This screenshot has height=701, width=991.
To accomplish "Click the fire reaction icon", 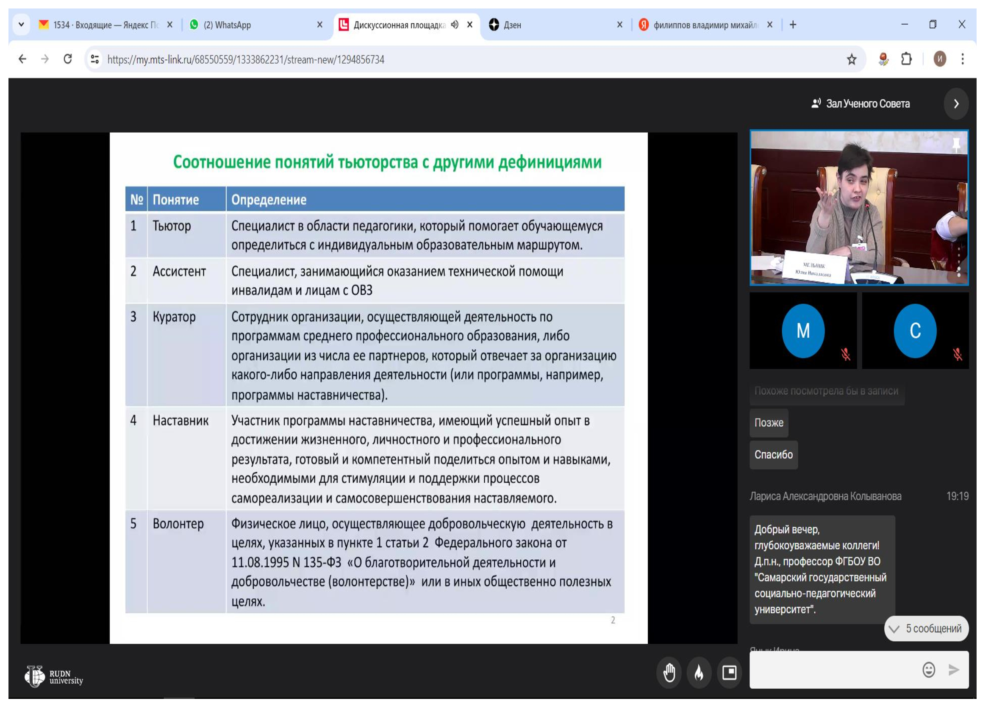I will click(x=699, y=673).
